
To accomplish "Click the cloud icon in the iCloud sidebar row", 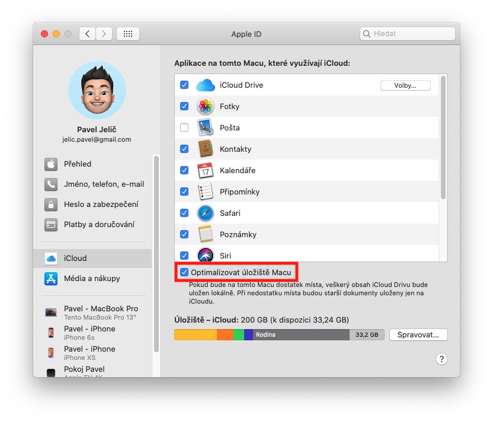I will pyautogui.click(x=51, y=259).
